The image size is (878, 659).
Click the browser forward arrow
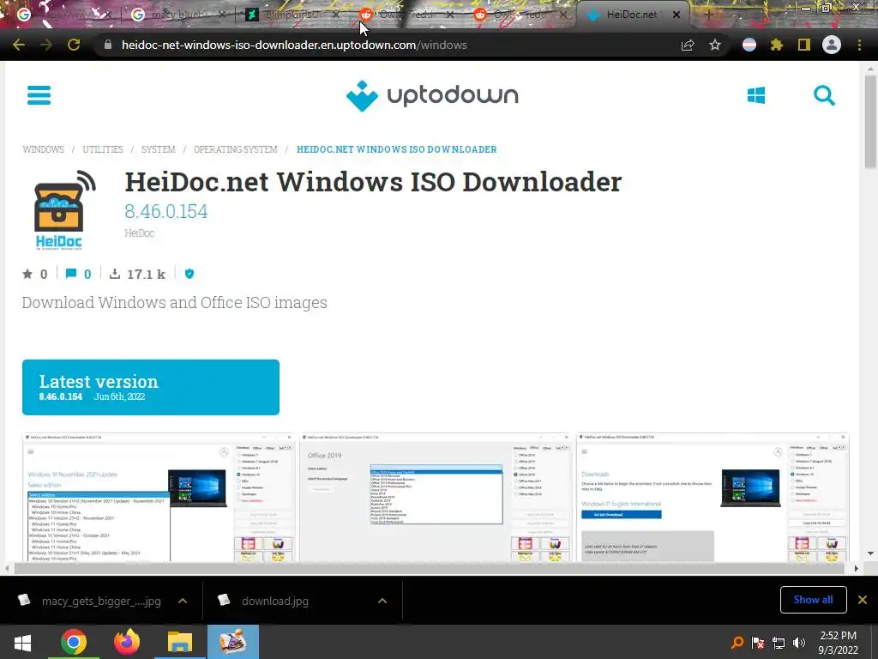tap(46, 45)
